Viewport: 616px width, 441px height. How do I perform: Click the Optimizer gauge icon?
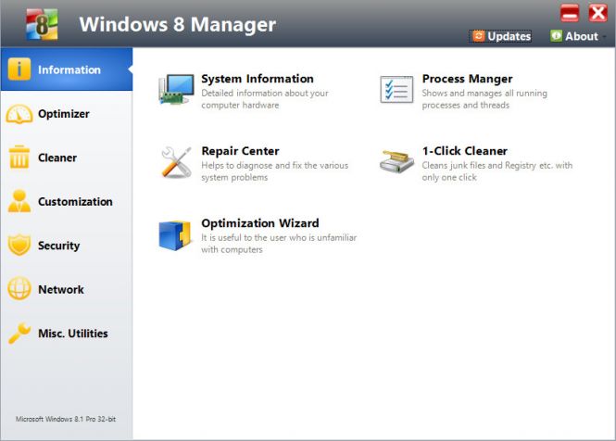pos(19,114)
